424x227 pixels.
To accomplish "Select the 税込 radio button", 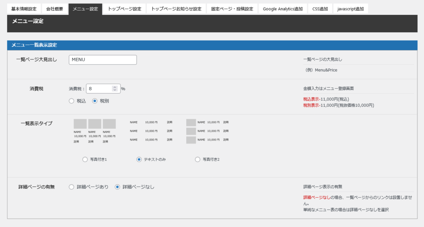I will [72, 101].
